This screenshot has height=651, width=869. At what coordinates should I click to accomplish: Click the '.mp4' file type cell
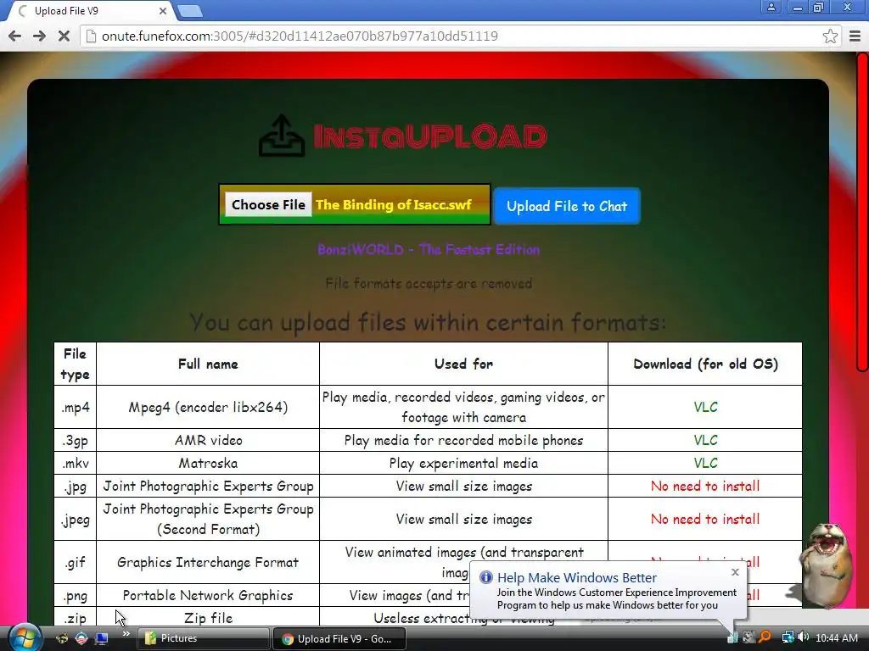tap(76, 408)
